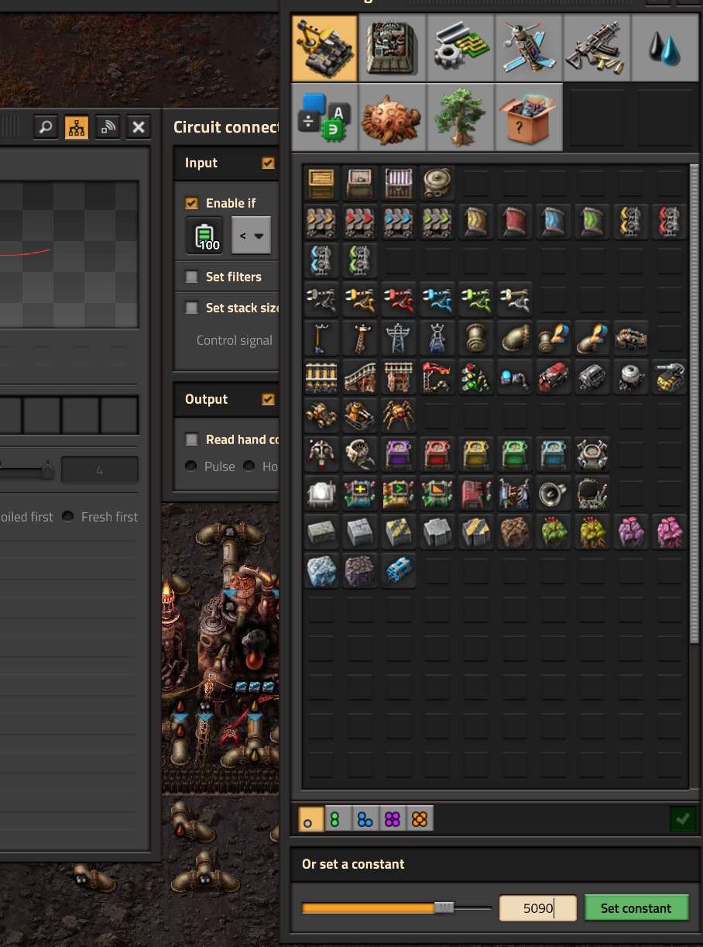Open the Enemies category tab
Viewport: 703px width, 947px height.
pos(393,117)
